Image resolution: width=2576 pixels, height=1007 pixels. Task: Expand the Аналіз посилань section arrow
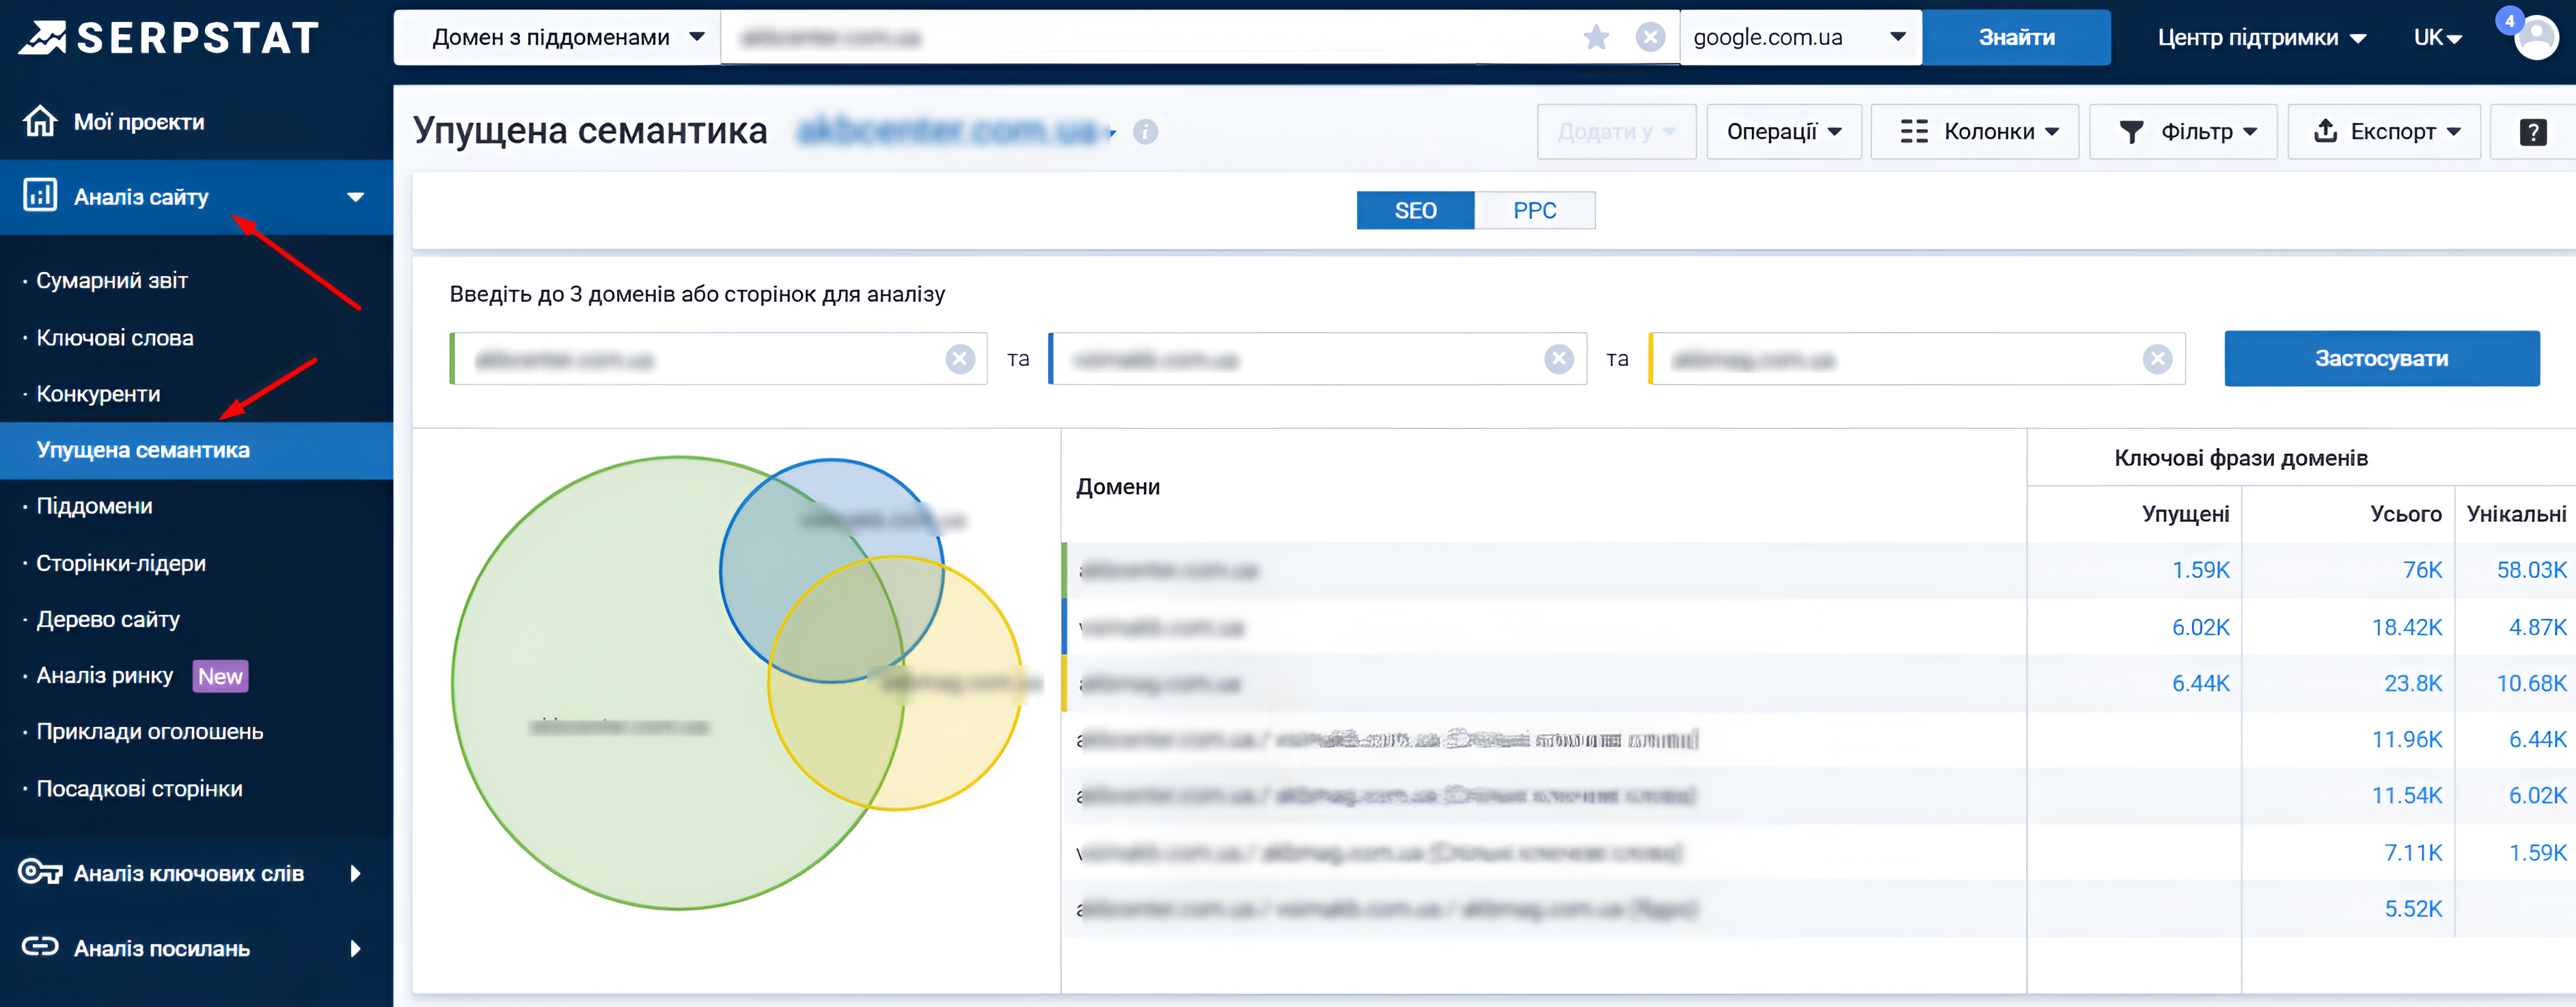click(x=355, y=948)
